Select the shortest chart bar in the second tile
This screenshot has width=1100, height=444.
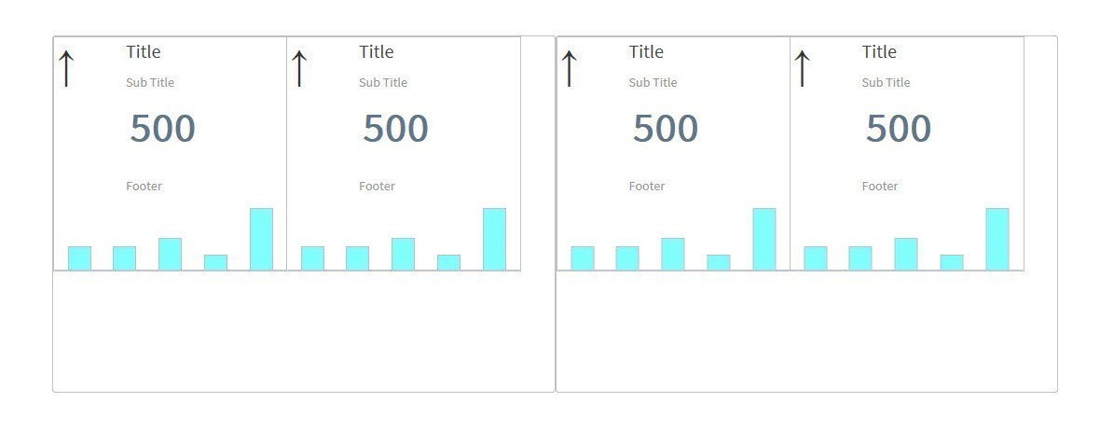coord(448,262)
